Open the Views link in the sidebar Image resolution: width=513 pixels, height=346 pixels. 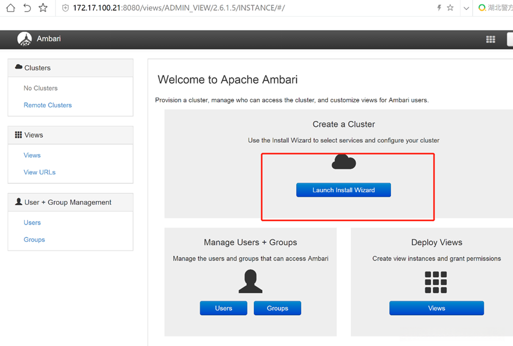click(32, 155)
